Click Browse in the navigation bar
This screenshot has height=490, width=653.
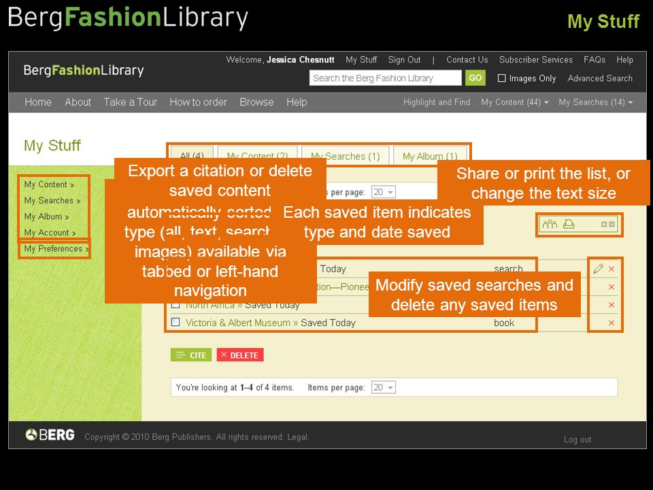tap(256, 102)
